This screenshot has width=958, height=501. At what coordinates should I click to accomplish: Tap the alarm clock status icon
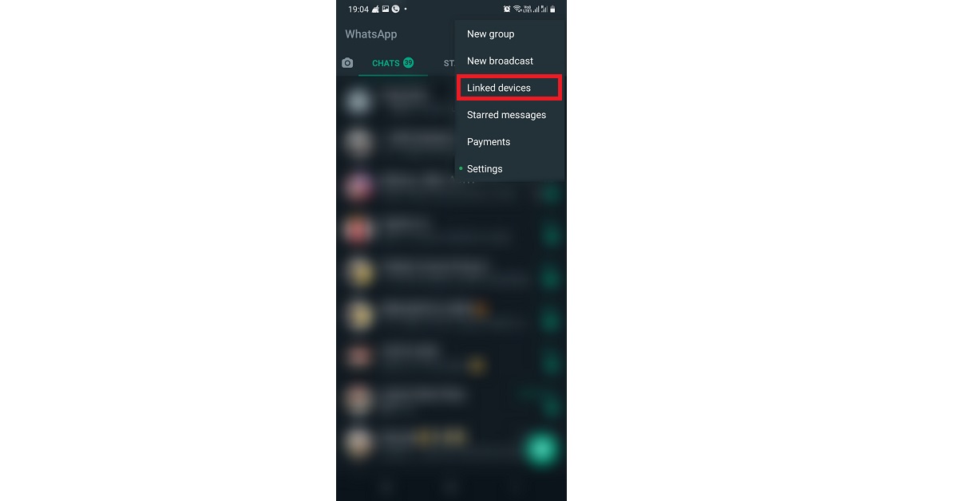tap(507, 10)
